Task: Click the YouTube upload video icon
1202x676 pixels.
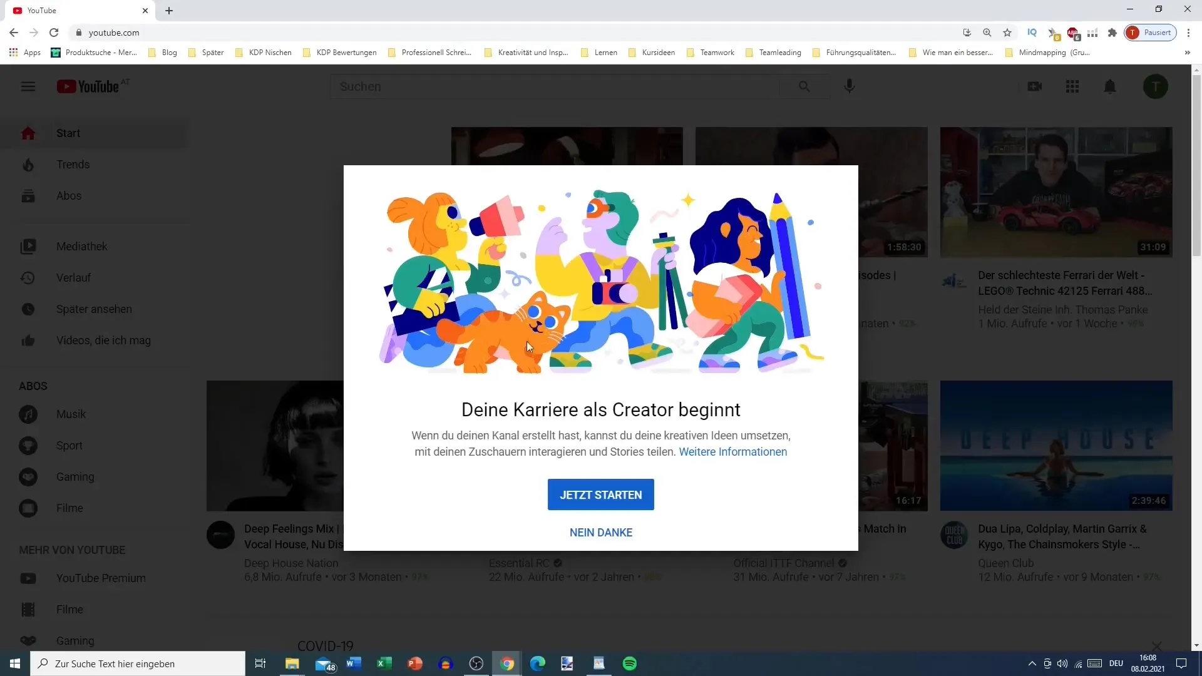Action: 1034,86
